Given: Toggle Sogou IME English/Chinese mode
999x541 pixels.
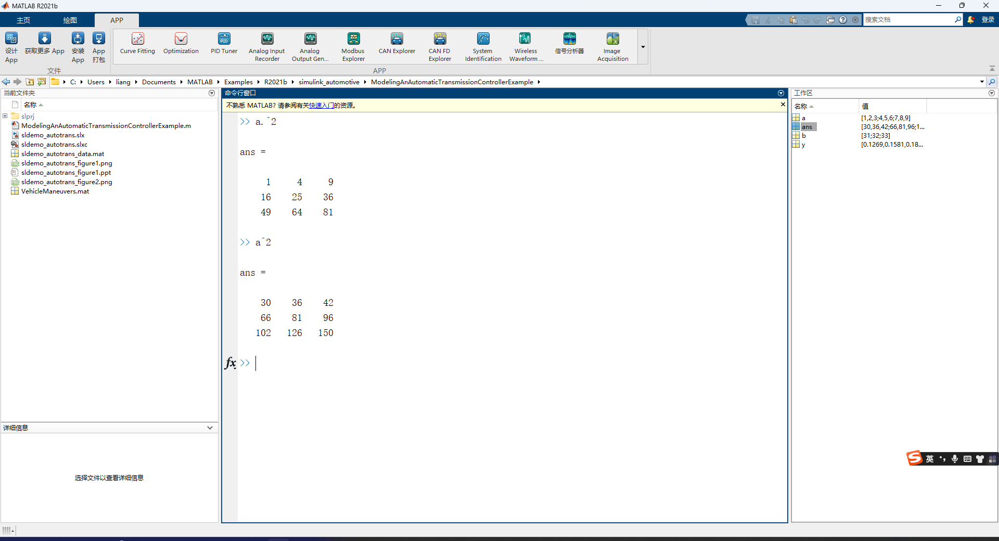Looking at the screenshot, I should (930, 459).
